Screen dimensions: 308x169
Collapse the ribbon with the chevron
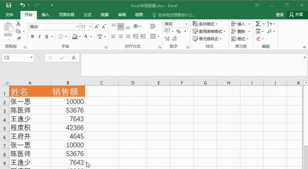pos(305,47)
